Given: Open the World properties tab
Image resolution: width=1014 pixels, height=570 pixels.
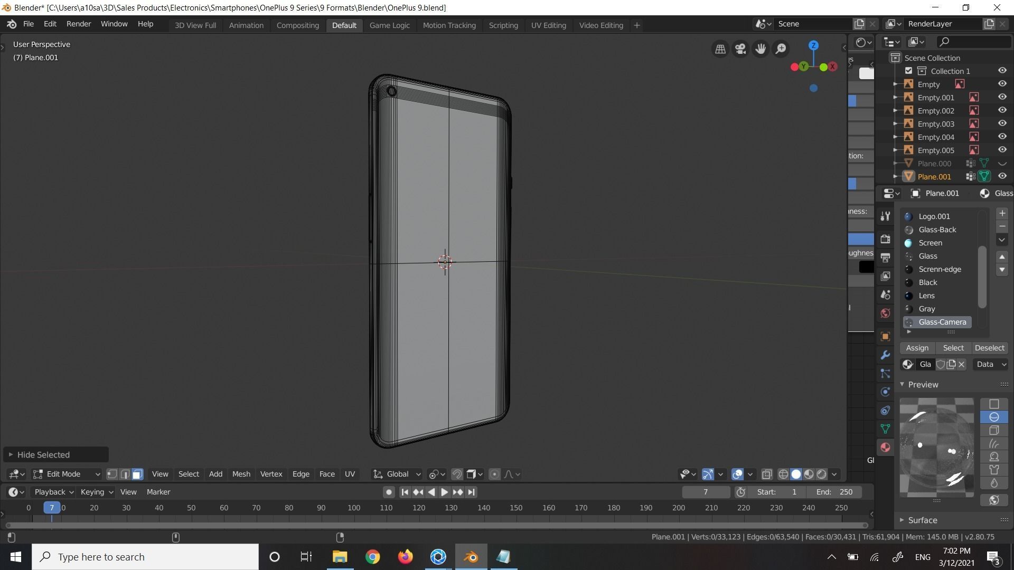Looking at the screenshot, I should point(886,313).
